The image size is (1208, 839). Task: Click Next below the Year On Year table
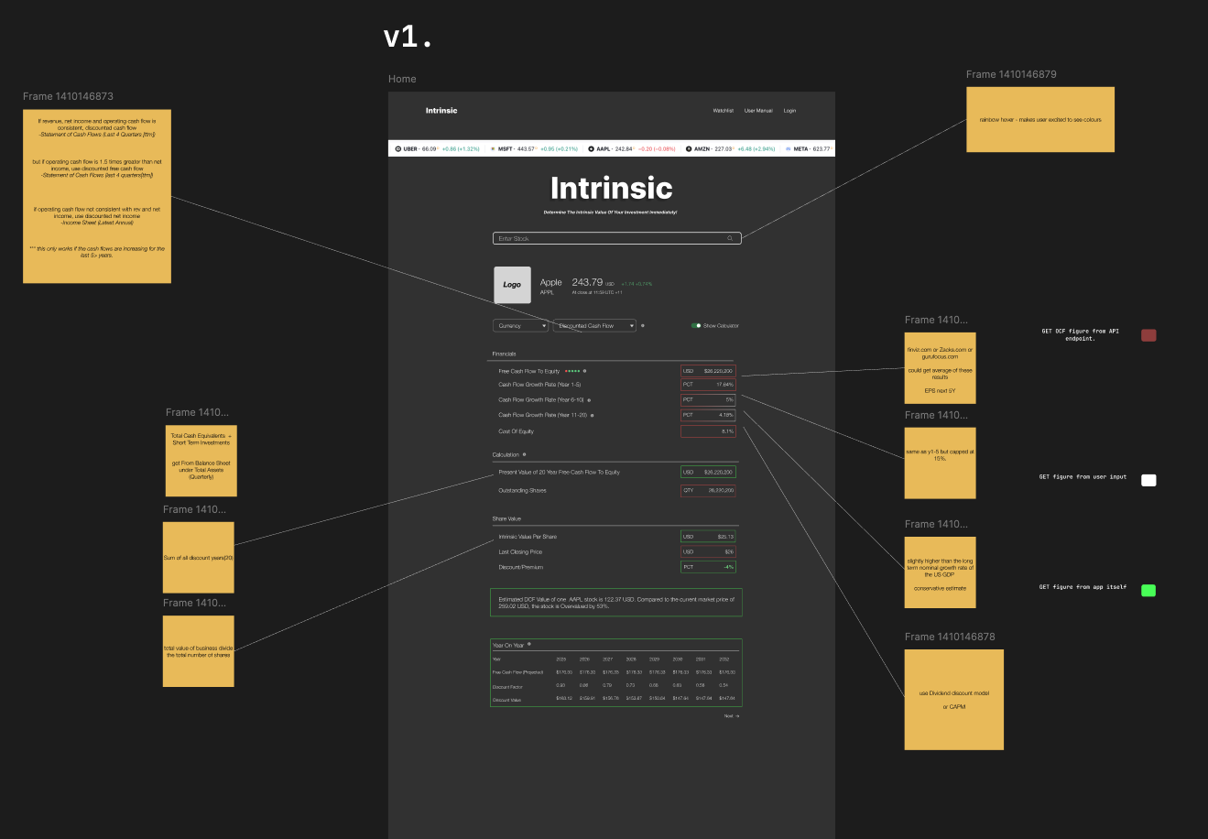731,716
